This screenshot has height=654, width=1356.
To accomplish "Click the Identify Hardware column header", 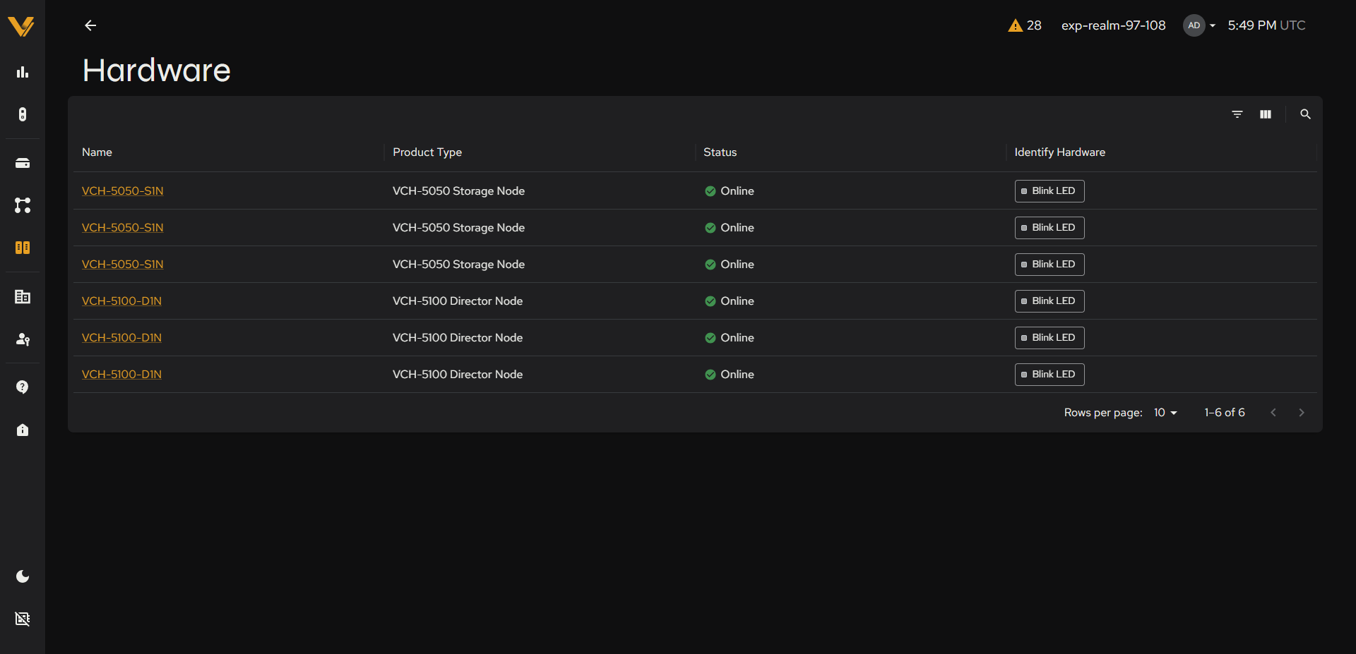I will [1059, 152].
